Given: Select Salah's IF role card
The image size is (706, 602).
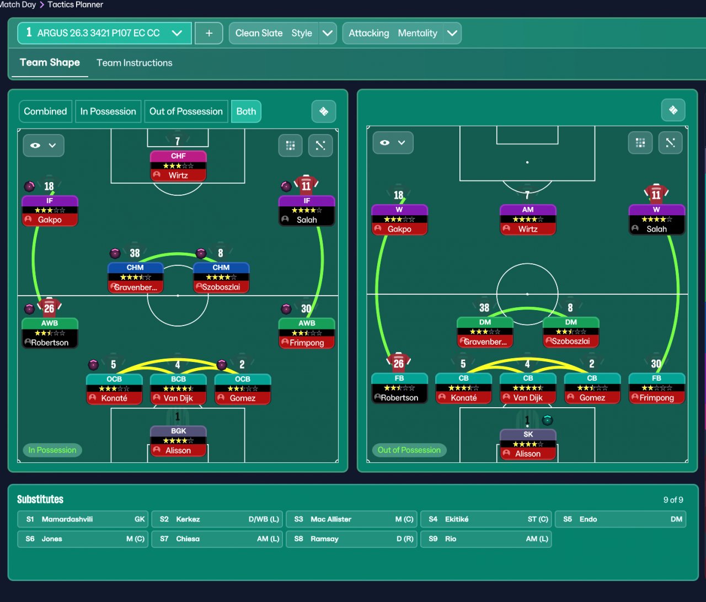Looking at the screenshot, I should click(307, 210).
